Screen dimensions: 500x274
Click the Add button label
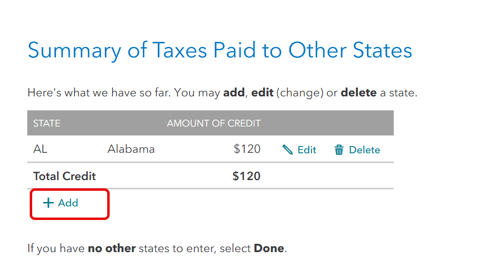click(x=68, y=203)
